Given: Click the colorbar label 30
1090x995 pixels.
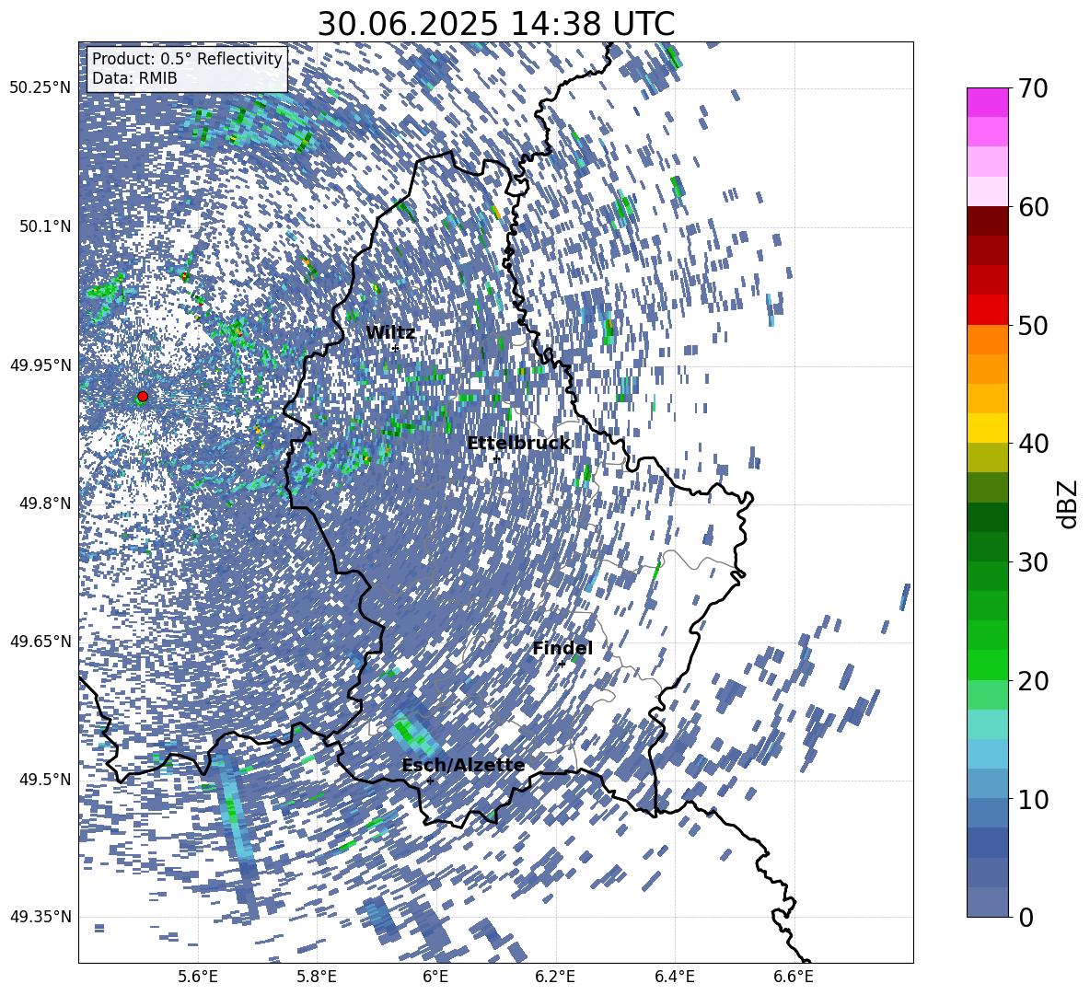Looking at the screenshot, I should pyautogui.click(x=1034, y=562).
